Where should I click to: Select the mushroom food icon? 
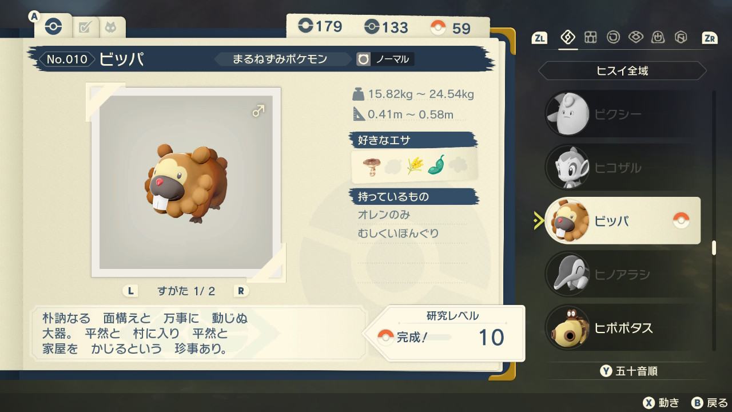(372, 165)
